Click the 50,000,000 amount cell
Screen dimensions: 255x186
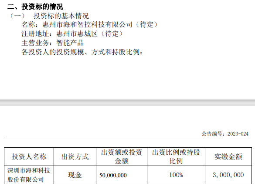pos(122,175)
